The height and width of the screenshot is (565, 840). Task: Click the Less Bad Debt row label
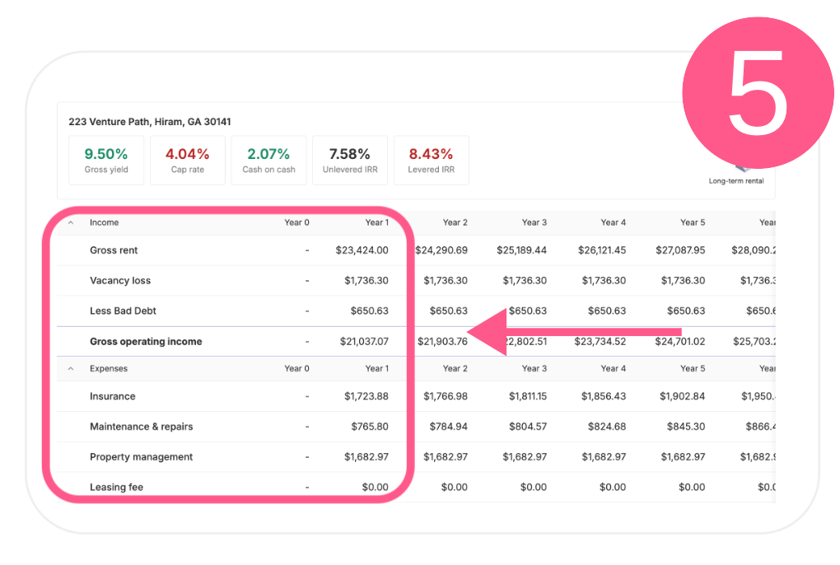[x=124, y=311]
